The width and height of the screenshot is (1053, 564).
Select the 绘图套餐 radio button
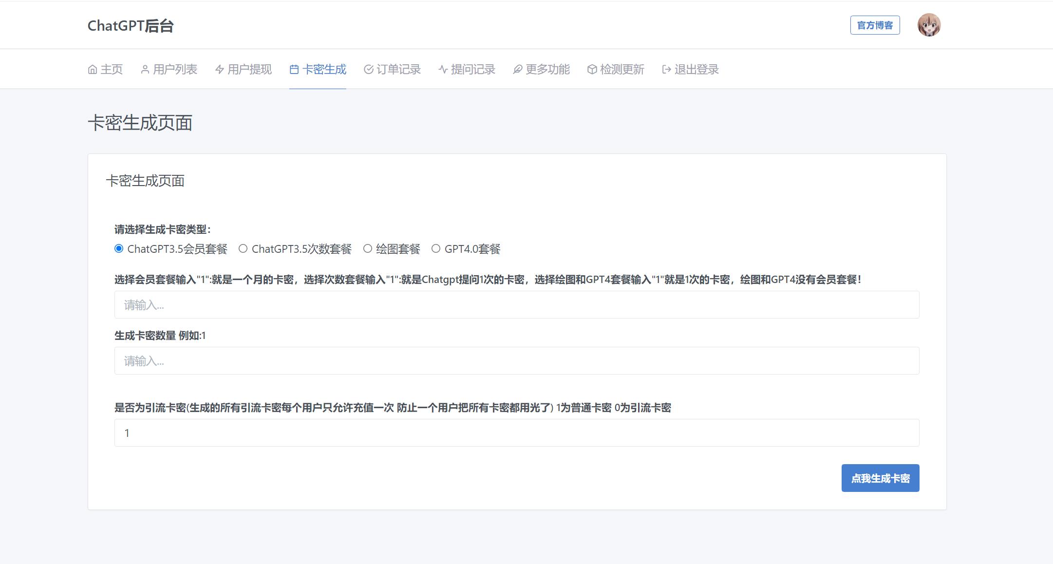tap(368, 248)
